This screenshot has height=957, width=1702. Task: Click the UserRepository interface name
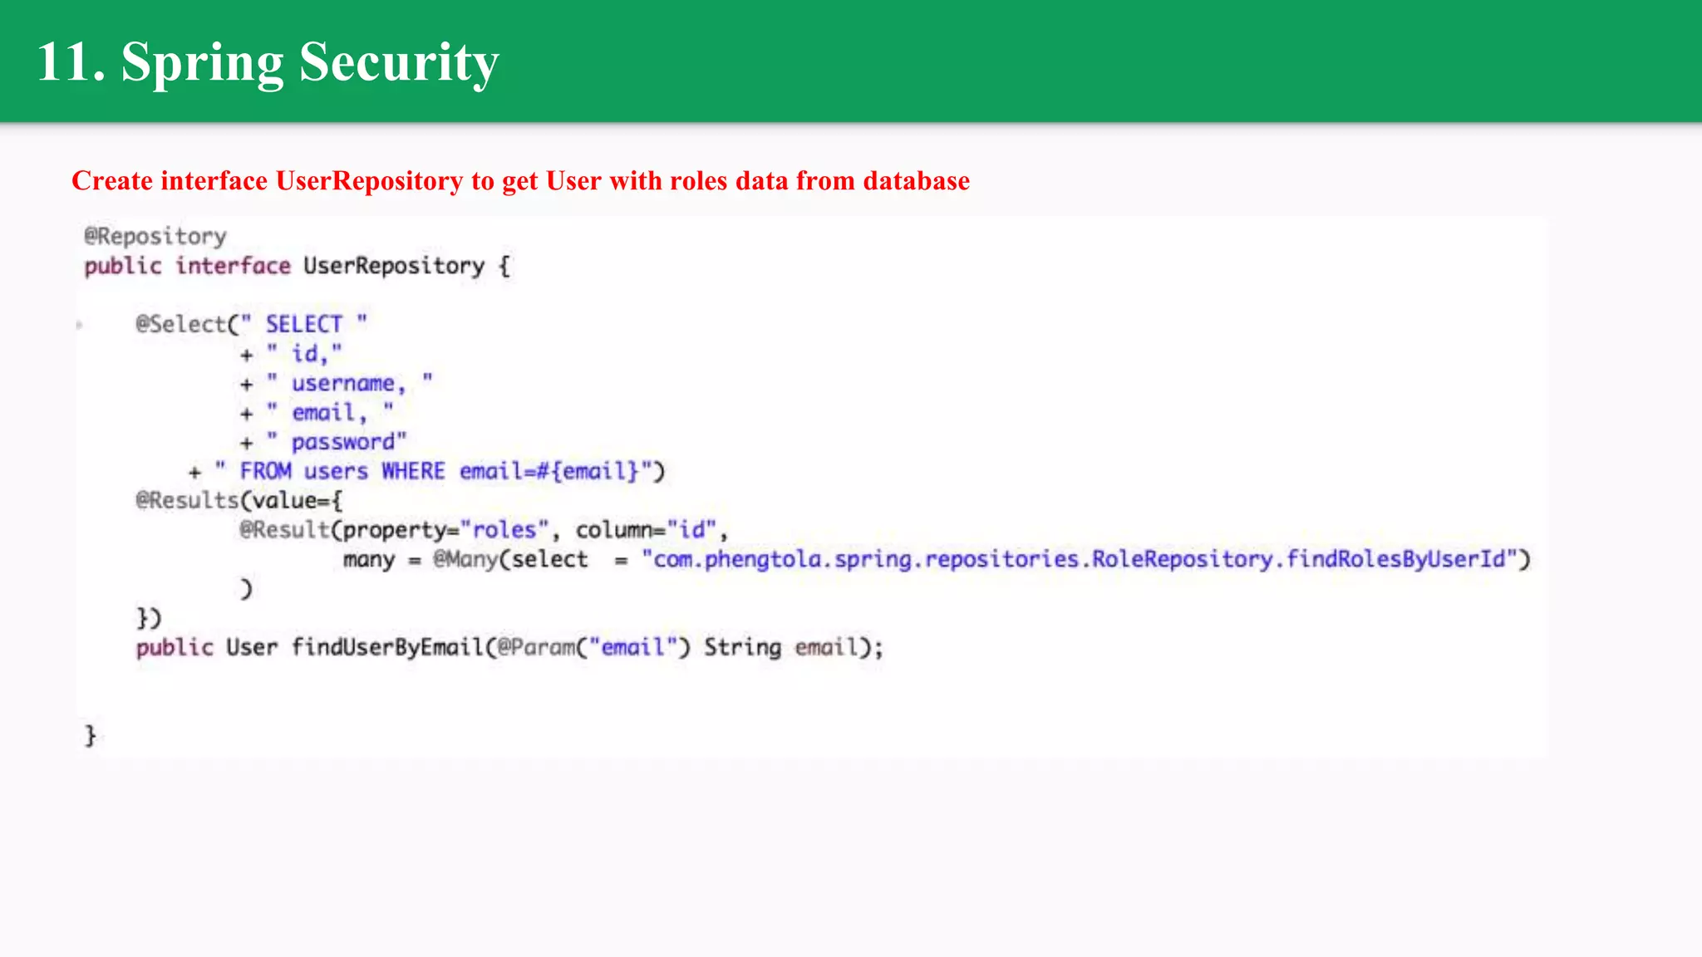tap(393, 267)
